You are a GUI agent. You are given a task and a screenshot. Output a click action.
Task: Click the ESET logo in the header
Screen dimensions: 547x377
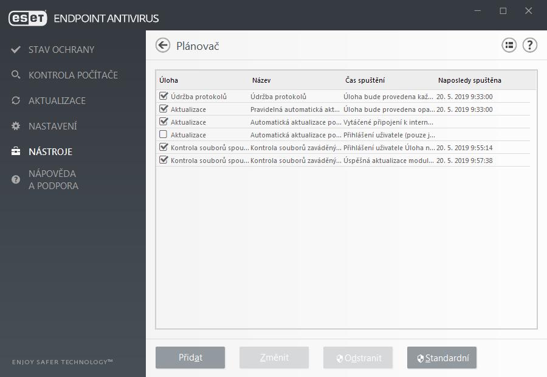coord(28,18)
